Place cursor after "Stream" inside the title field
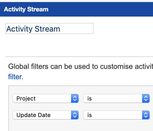 click(60, 29)
